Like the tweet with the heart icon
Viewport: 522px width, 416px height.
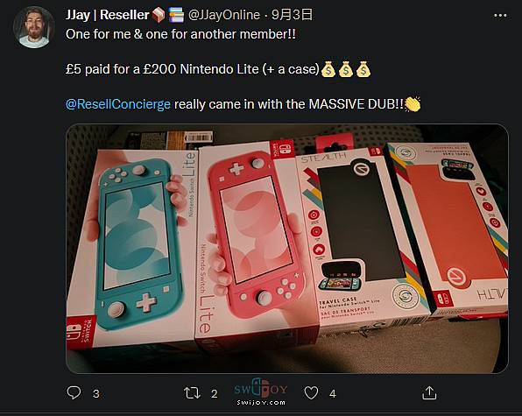point(311,393)
